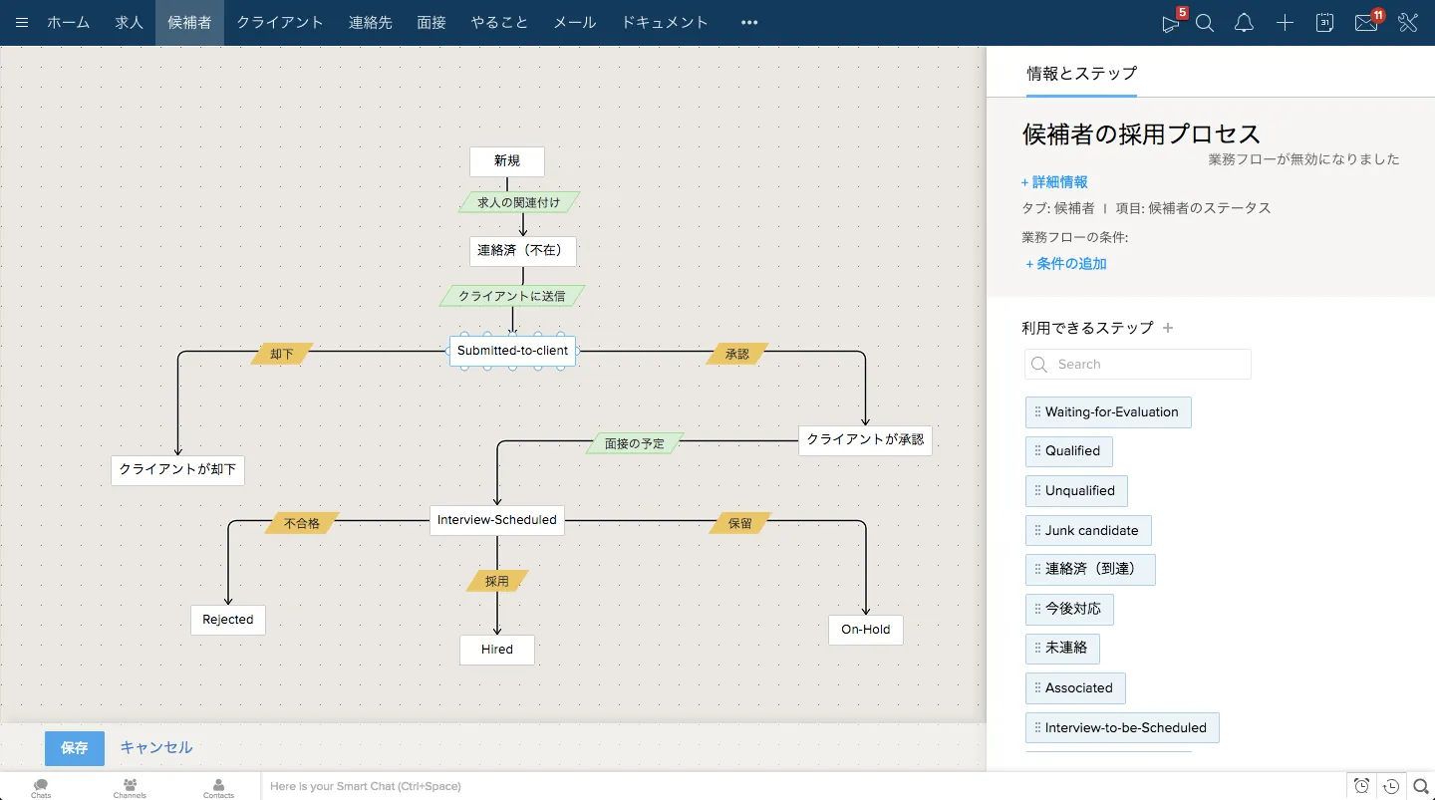Viewport: 1435px width, 800px height.
Task: Open the notifications bell icon
Action: click(x=1244, y=23)
